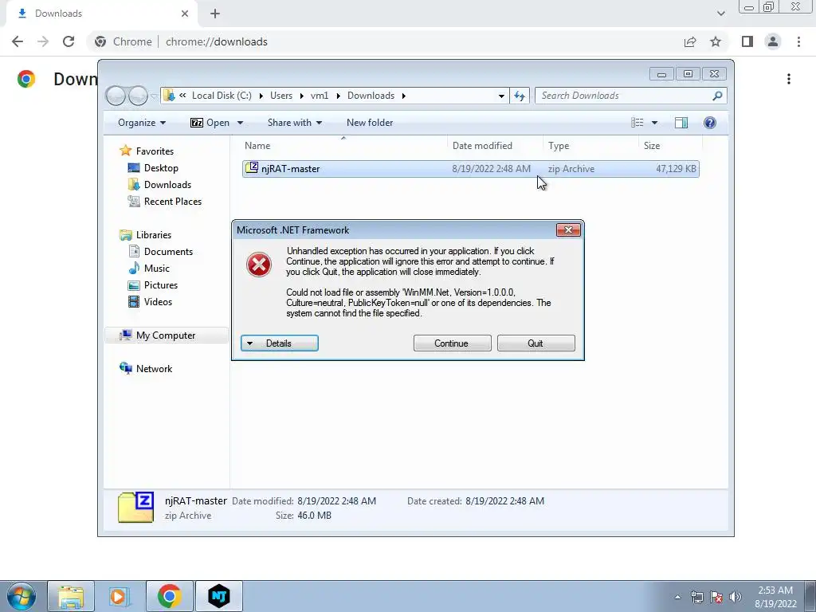
Task: Open the address bar history dropdown
Action: (x=501, y=96)
